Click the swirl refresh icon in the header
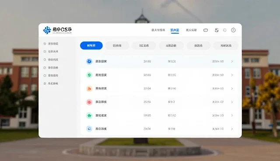The width and height of the screenshot is (280, 161). 217,30
